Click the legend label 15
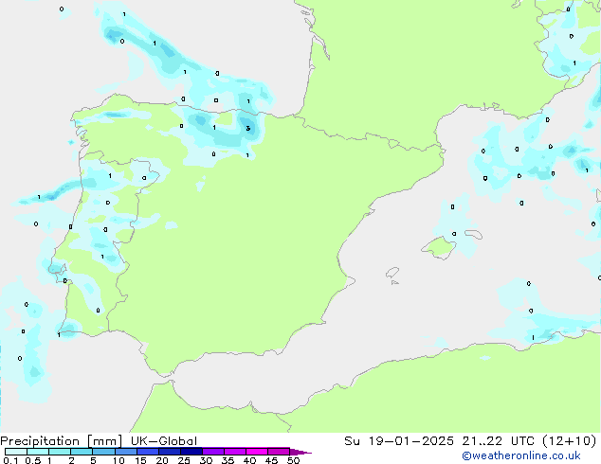Image resolution: width=601 pixels, height=464 pixels. (140, 460)
